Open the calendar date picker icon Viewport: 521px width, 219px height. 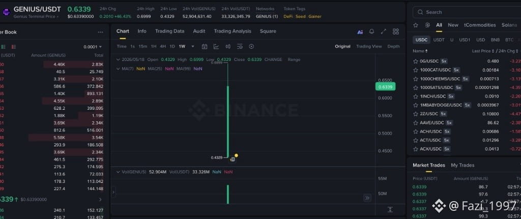pyautogui.click(x=205, y=46)
